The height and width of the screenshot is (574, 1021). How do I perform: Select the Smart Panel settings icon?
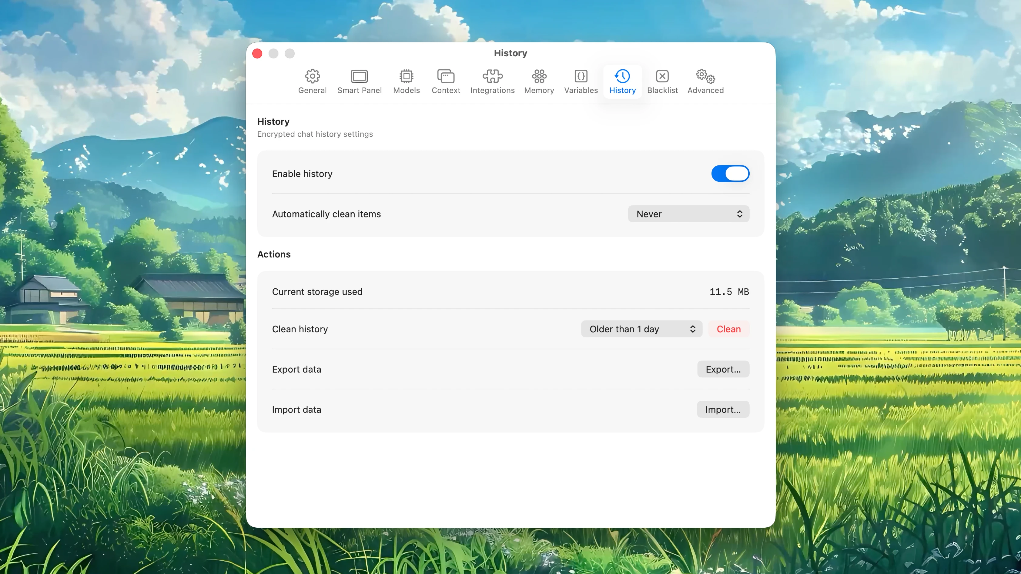pos(360,81)
